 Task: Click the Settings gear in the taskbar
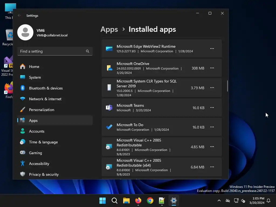tap(174, 201)
